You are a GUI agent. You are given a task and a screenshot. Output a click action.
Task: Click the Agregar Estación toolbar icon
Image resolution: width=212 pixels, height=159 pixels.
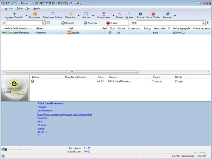(x=14, y=14)
